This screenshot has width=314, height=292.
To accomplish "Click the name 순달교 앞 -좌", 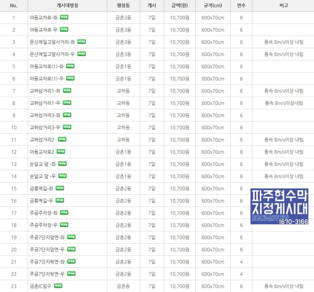I will point(43,164).
